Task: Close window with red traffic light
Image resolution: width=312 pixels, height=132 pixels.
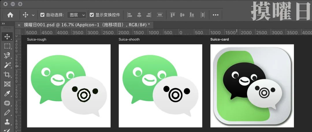Action: (x=5, y=4)
